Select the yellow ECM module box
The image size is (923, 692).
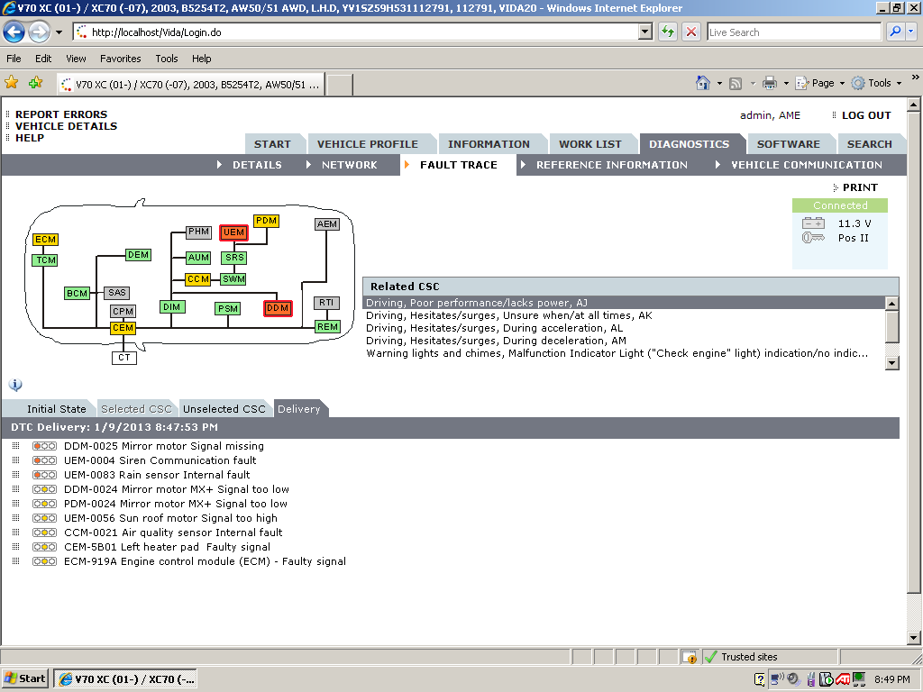click(x=45, y=240)
